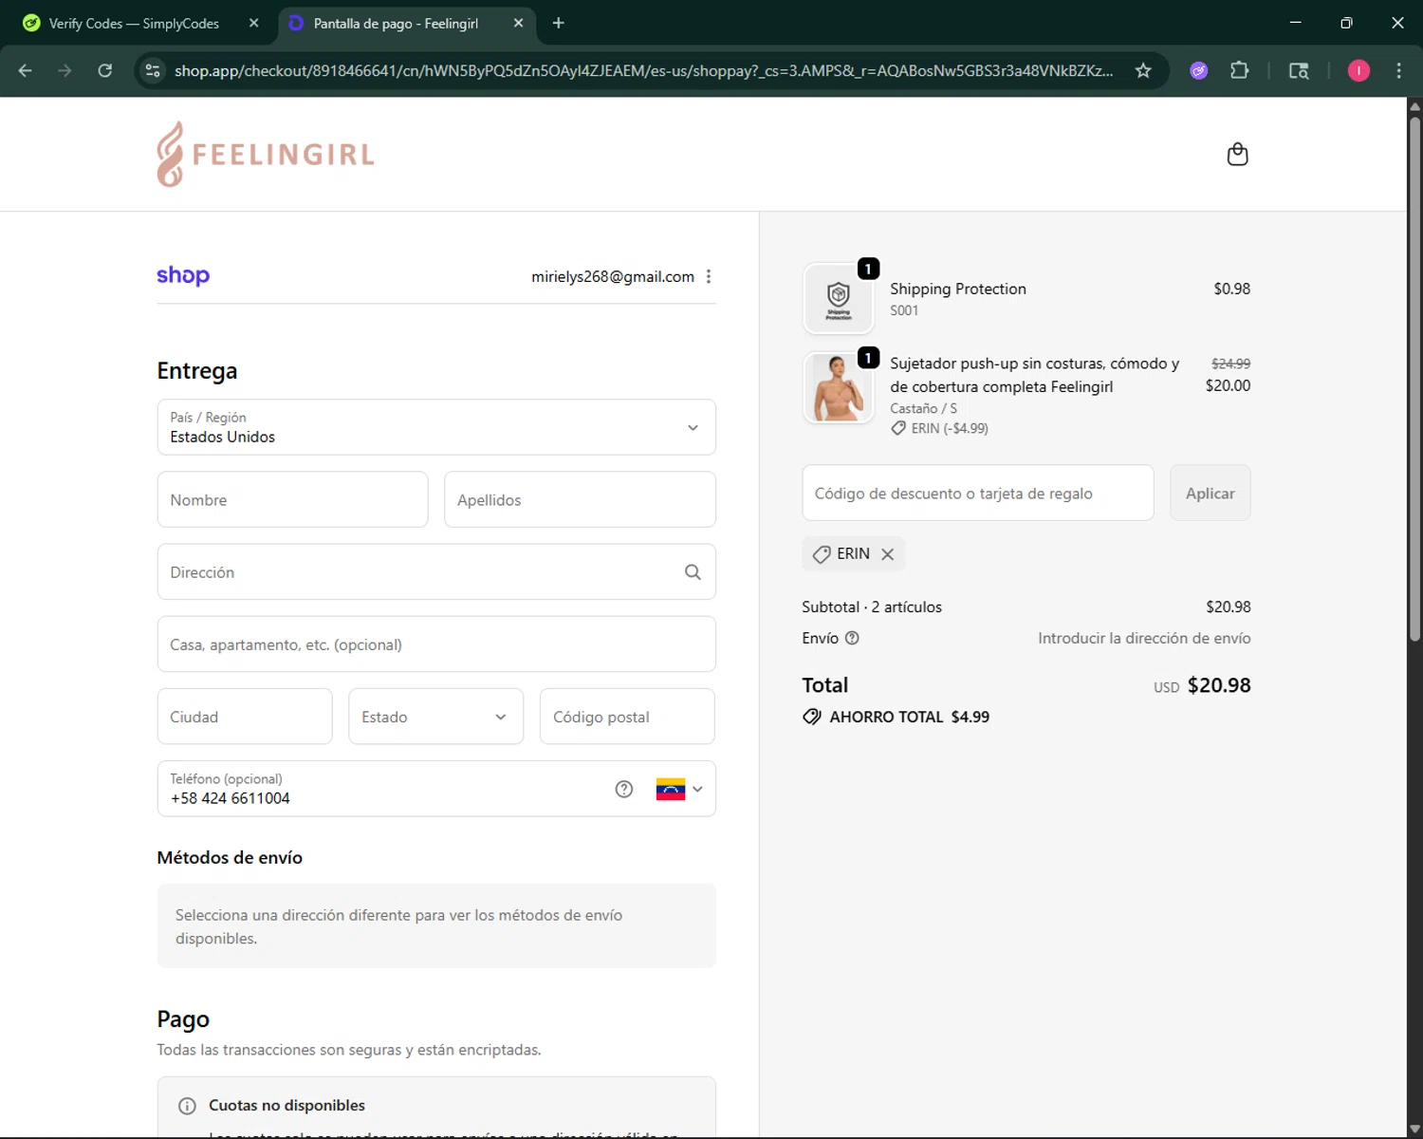Screen dimensions: 1423x1139
Task: Click the Código postal field
Action: coord(627,717)
